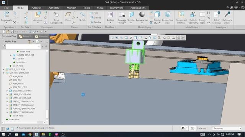Open the File menu tab

7,8
